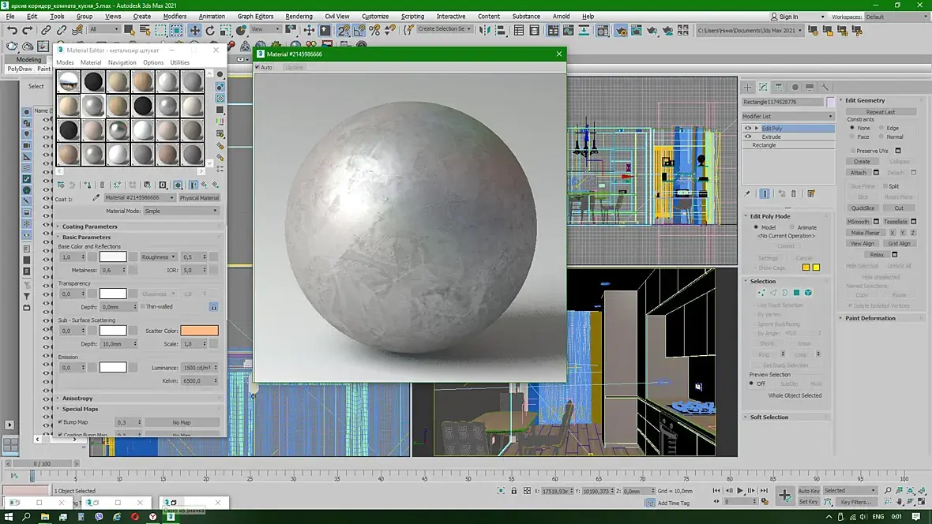This screenshot has height=524, width=932.
Task: Enable the Thin-walled checkbox
Action: click(x=142, y=307)
